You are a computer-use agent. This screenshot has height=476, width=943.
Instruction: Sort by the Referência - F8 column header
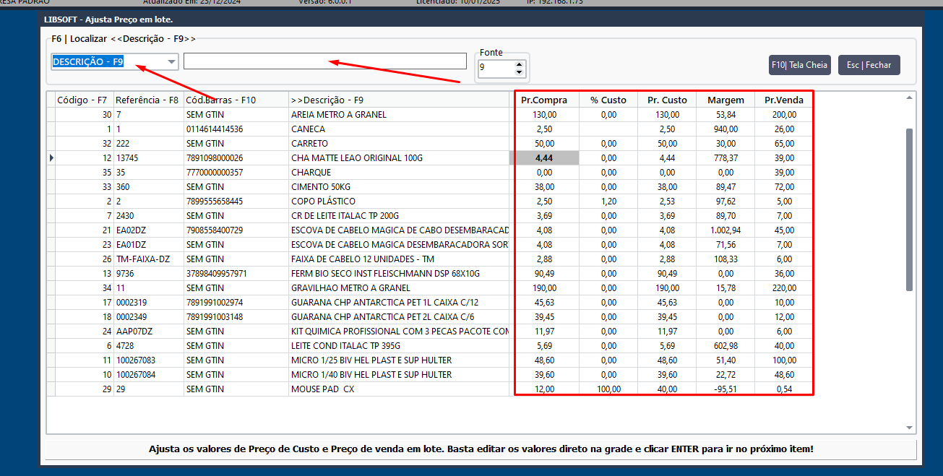[x=147, y=100]
